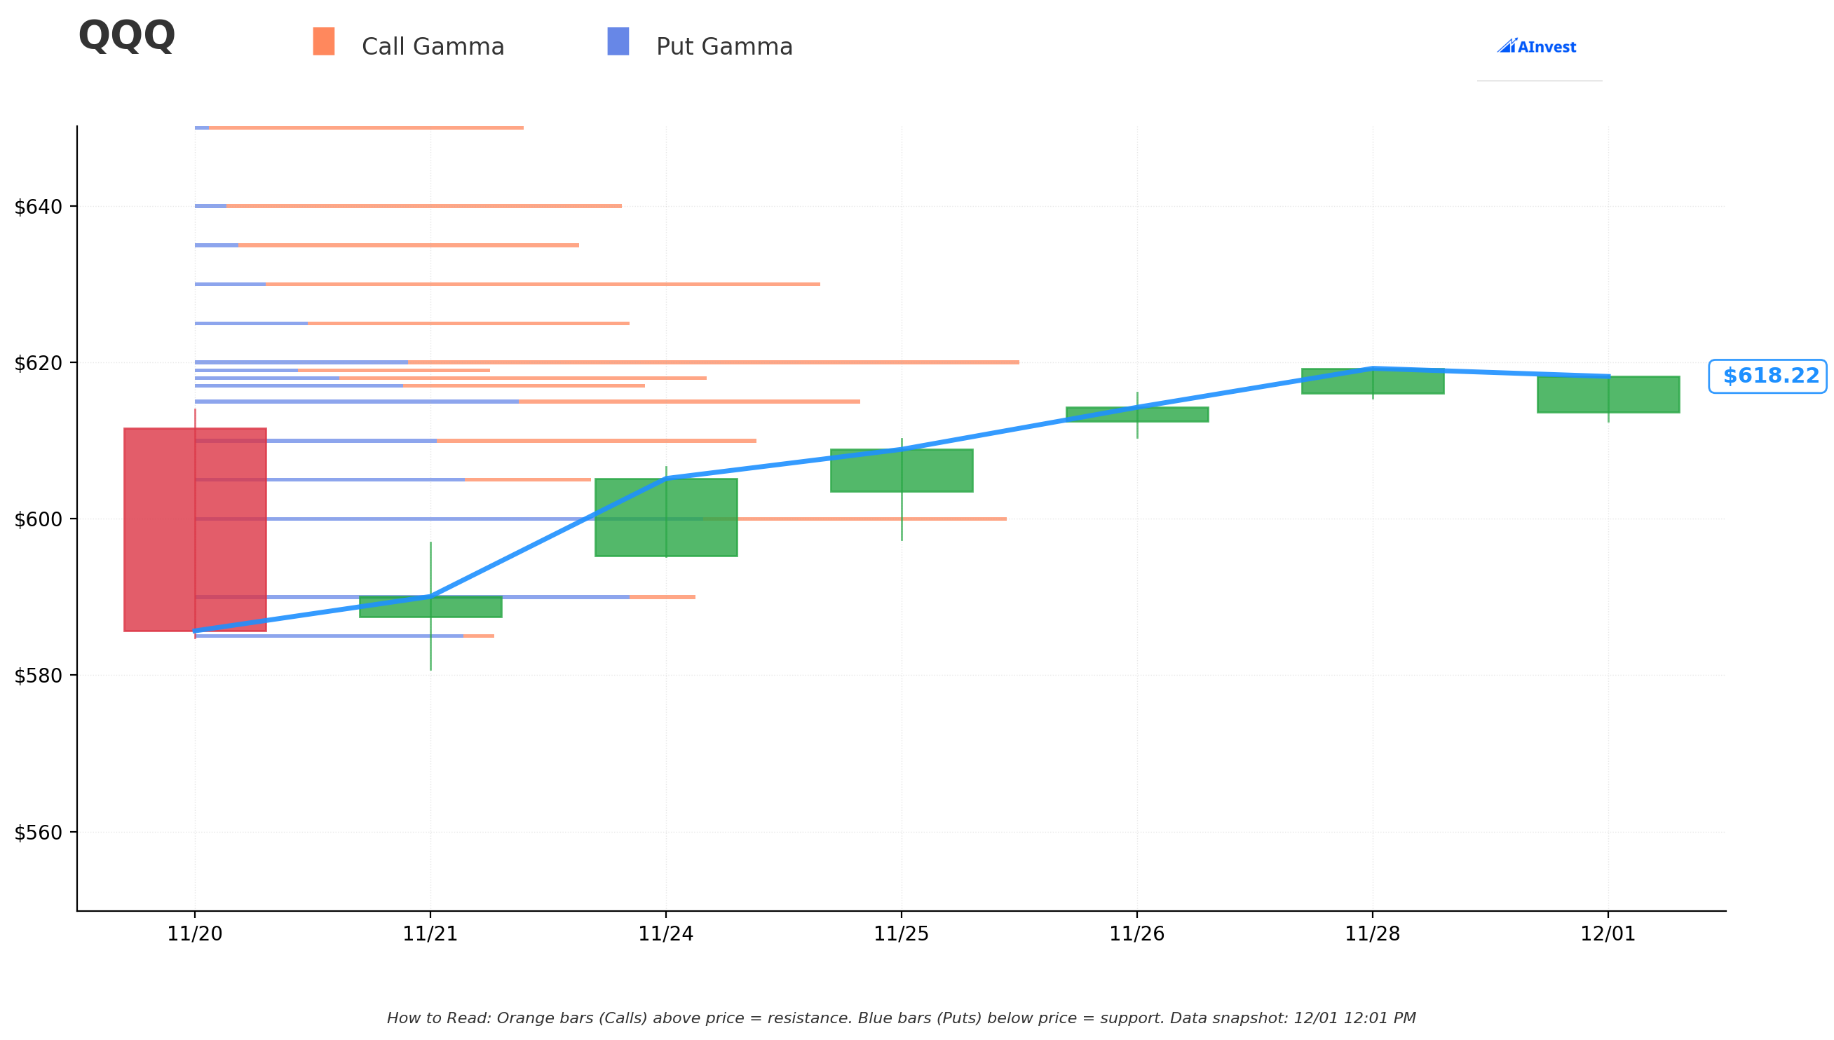Click the orange Call Gamma legend swatch
Screen dimensions: 1834x1040
point(324,41)
